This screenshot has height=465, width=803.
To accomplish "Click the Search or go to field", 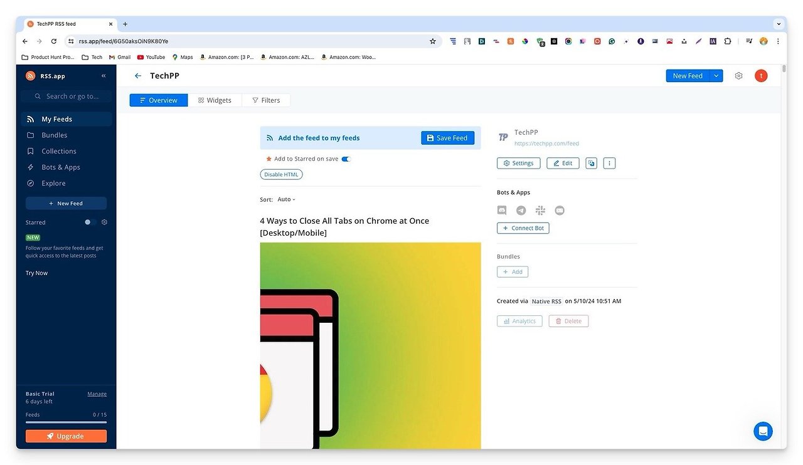I will point(66,97).
